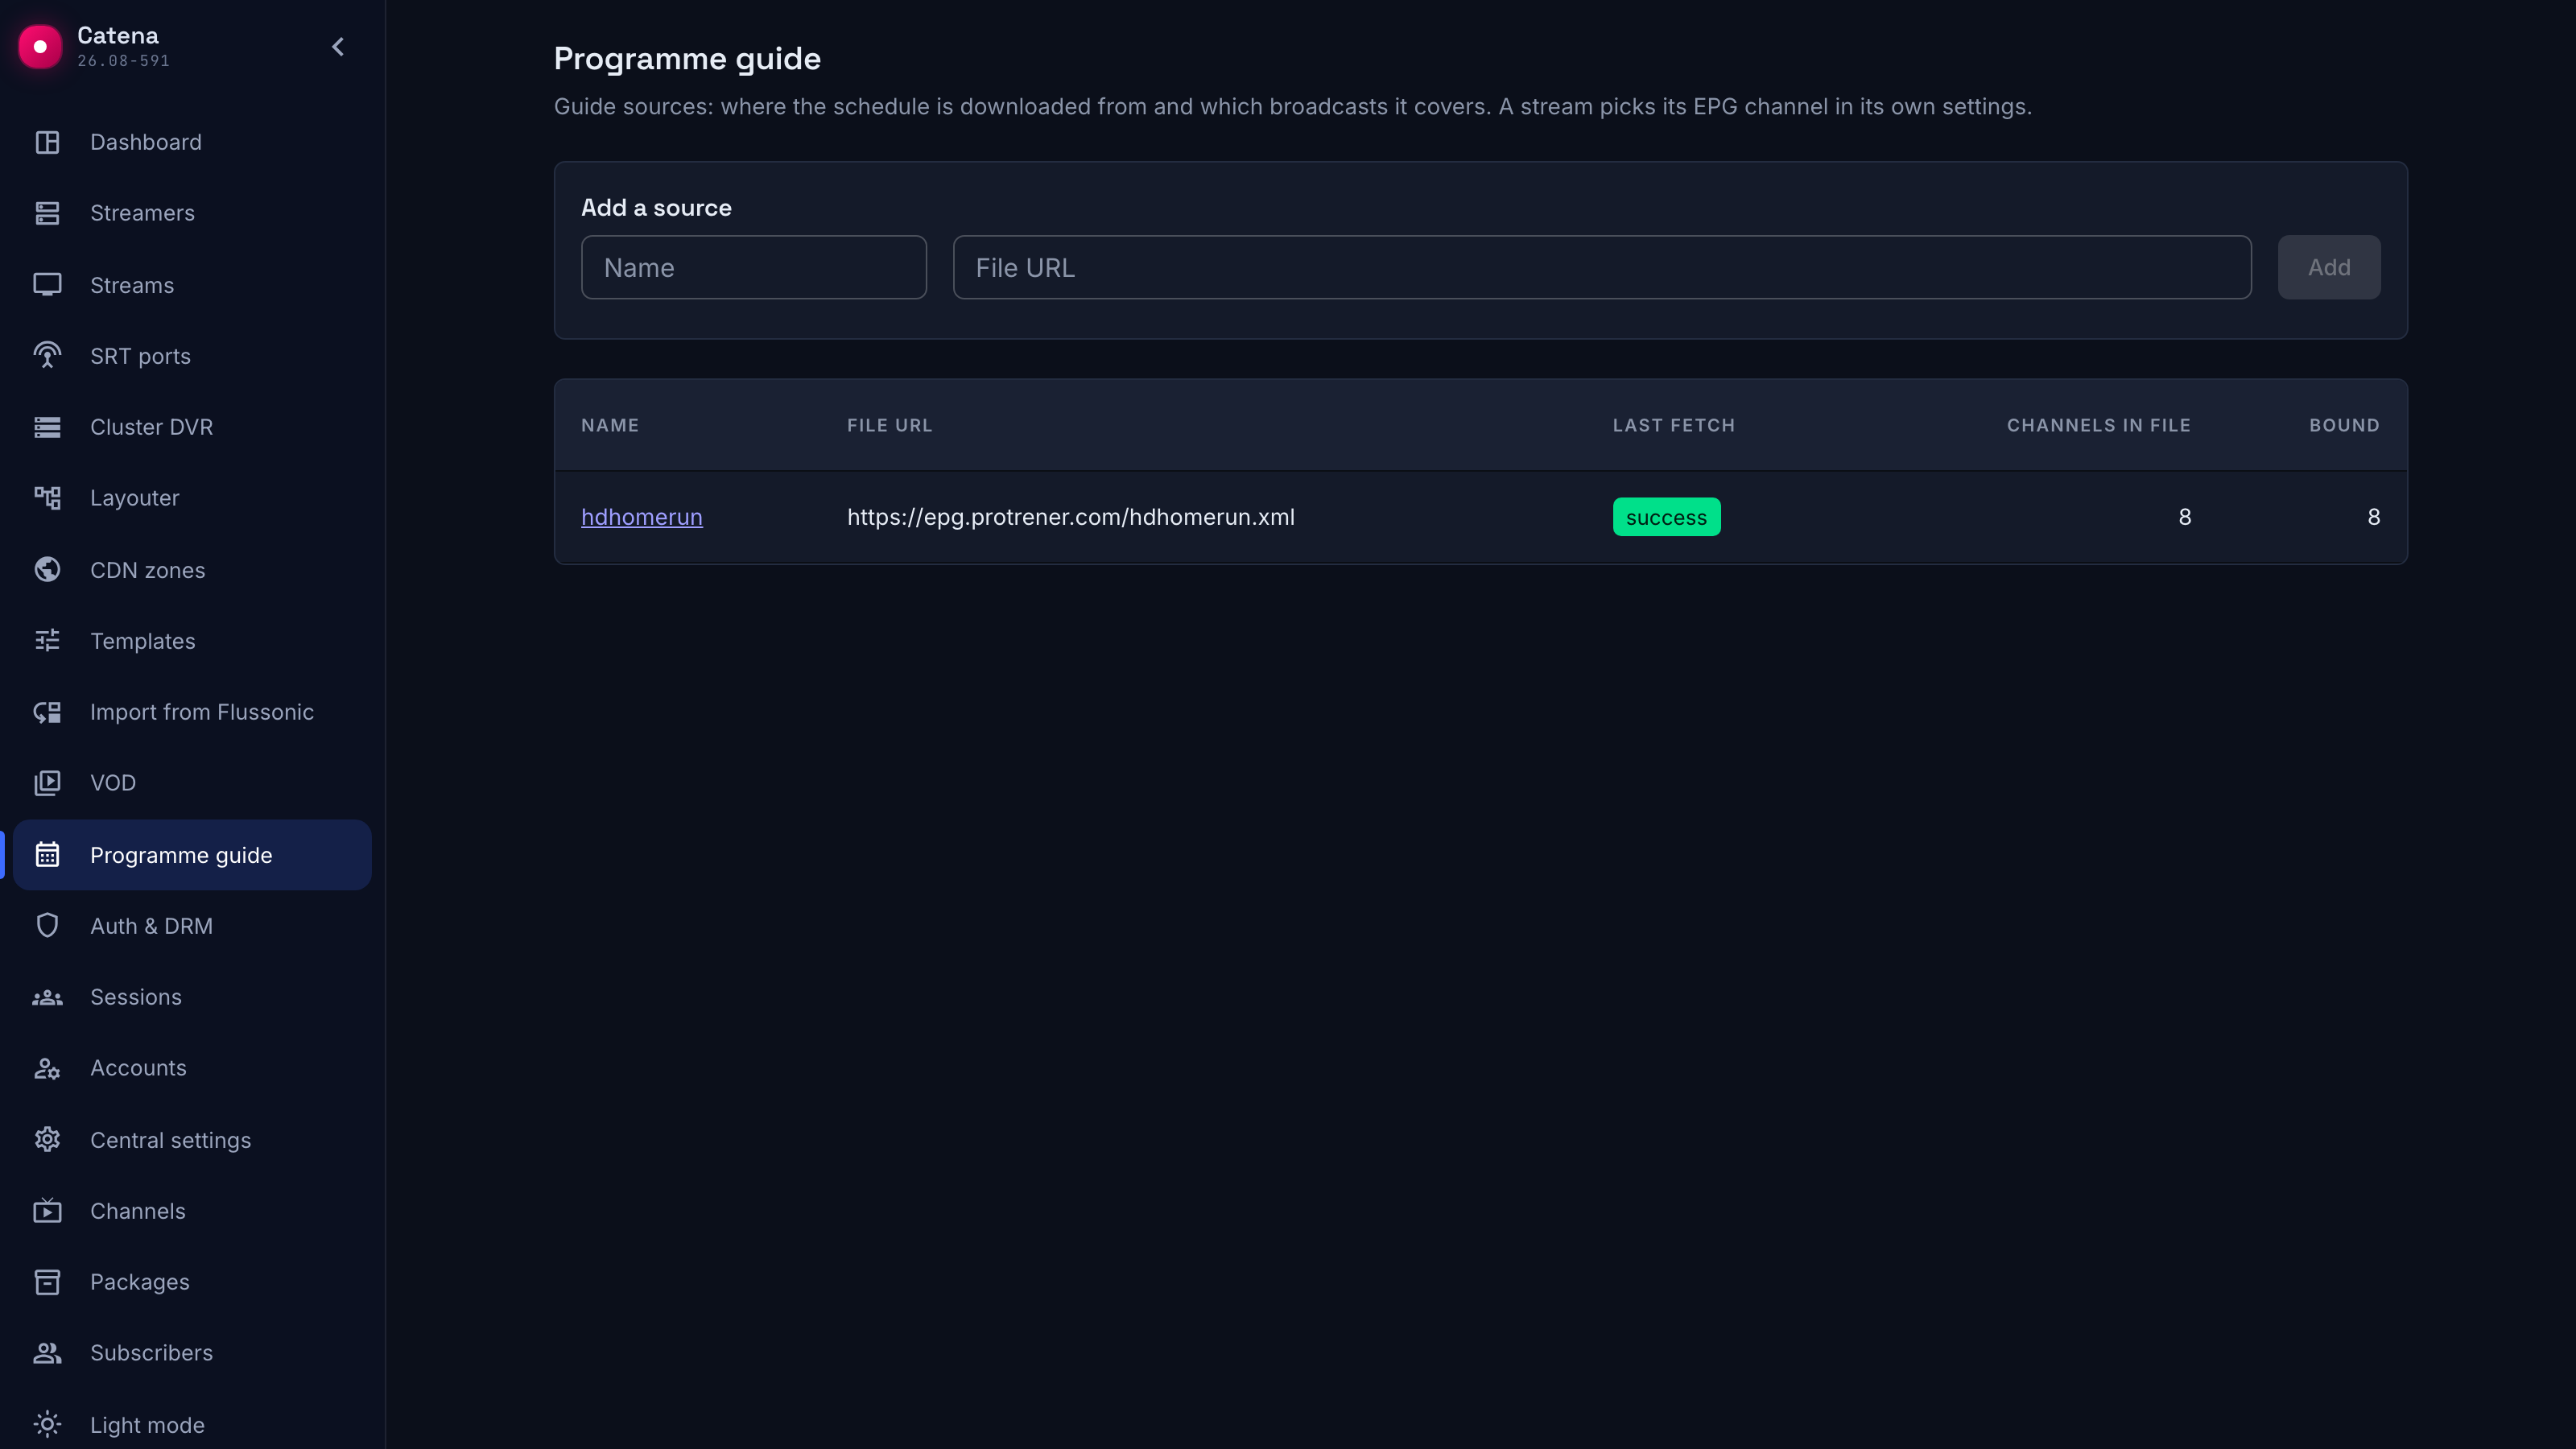
Task: Click the Name column header
Action: 610,425
